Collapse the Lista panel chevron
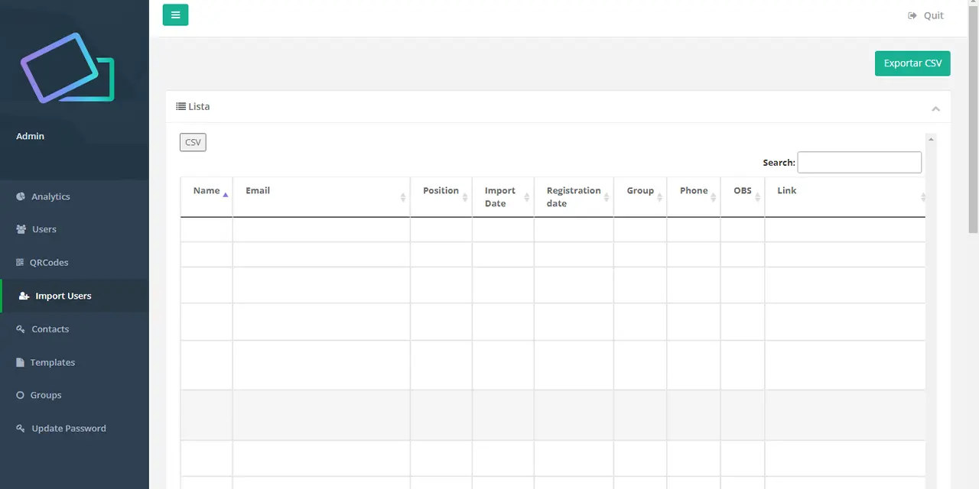This screenshot has height=489, width=979. [935, 108]
